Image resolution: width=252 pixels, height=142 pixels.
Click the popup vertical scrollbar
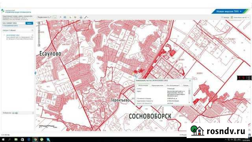tap(189, 92)
